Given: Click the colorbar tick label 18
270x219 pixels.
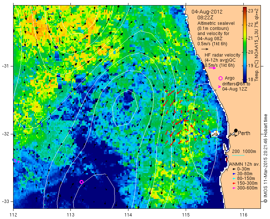Looking at the screenshot, I should [x=251, y=79].
